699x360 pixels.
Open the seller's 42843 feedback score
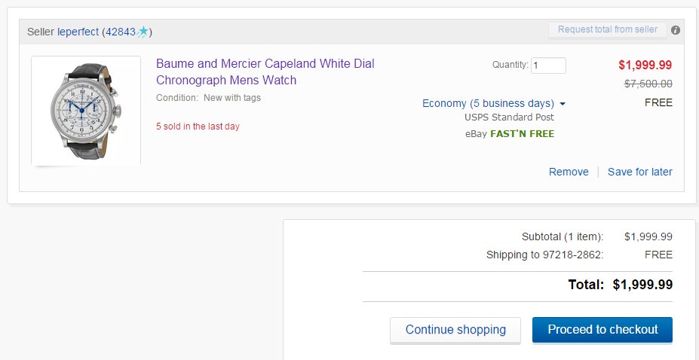pyautogui.click(x=121, y=32)
